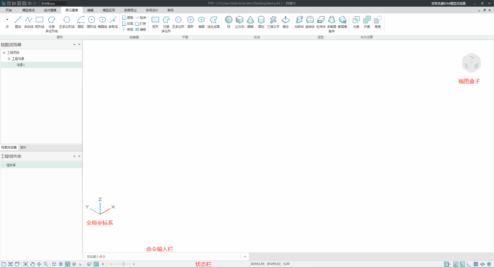Create a 球 sphere solid
The height and width of the screenshot is (268, 494).
[229, 22]
